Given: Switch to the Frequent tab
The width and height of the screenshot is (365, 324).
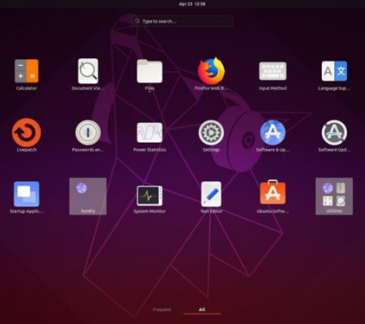Looking at the screenshot, I should point(161,309).
